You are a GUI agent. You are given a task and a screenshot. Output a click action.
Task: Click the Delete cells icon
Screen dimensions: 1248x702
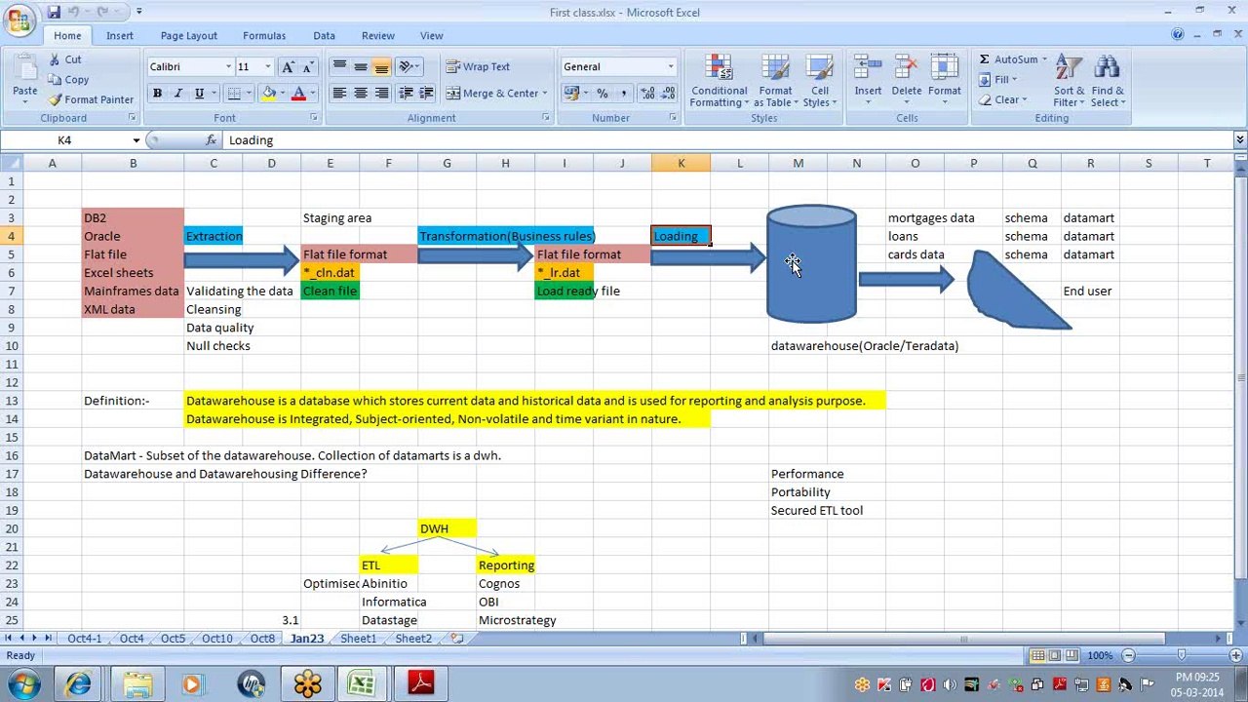(906, 70)
